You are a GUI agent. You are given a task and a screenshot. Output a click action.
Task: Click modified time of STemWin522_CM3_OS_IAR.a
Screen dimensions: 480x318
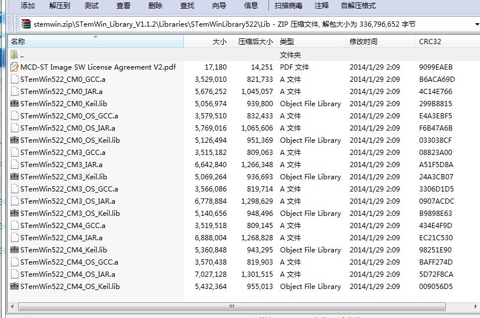click(x=374, y=201)
